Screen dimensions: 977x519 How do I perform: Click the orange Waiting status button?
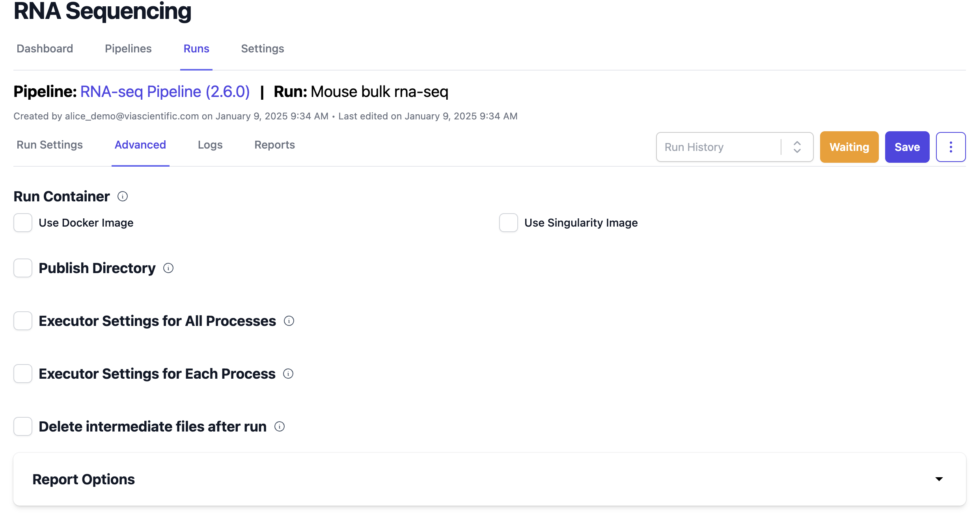click(849, 147)
